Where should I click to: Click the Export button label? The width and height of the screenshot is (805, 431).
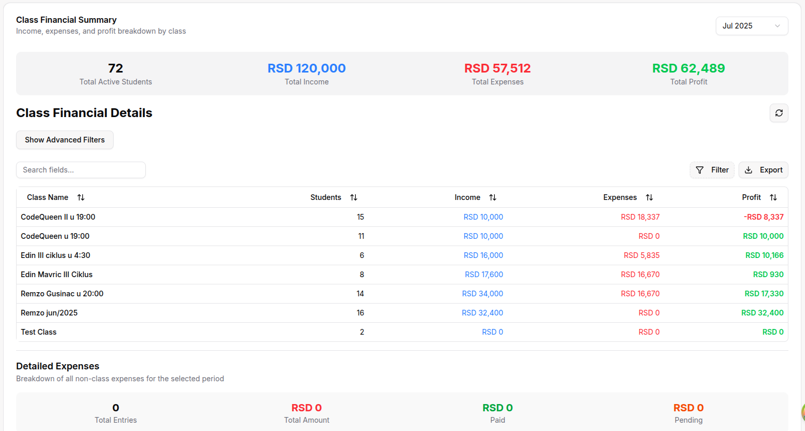click(771, 170)
